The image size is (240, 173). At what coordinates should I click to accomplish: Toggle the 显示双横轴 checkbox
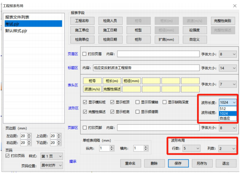tap(137, 102)
